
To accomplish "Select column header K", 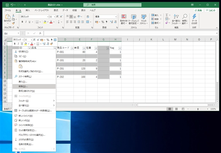I will tap(151, 39).
